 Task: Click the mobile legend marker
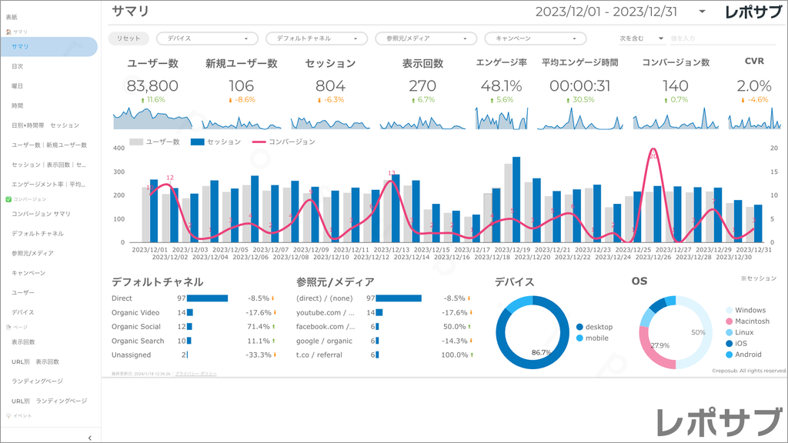(579, 338)
